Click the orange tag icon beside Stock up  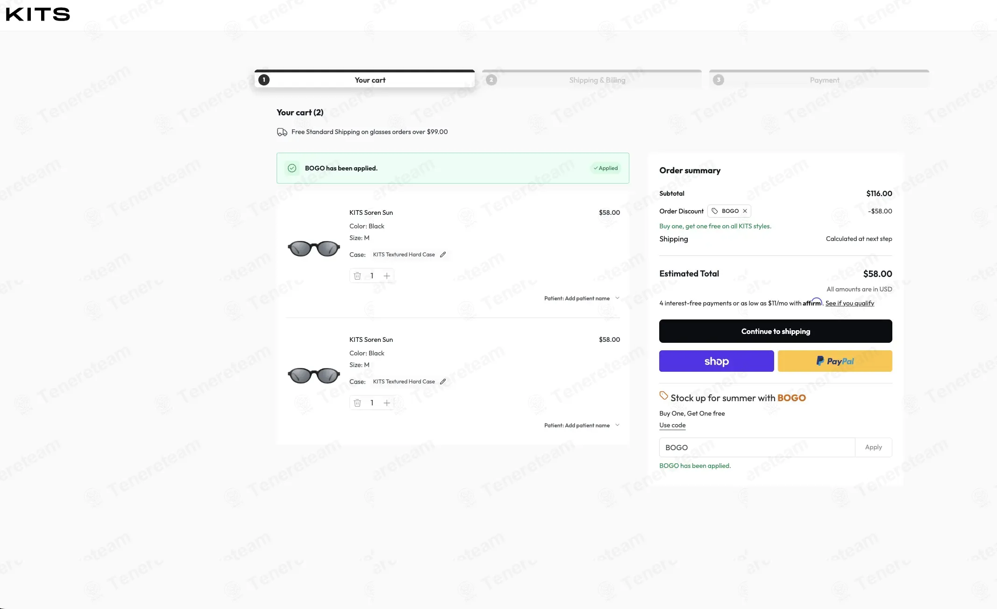(x=663, y=396)
